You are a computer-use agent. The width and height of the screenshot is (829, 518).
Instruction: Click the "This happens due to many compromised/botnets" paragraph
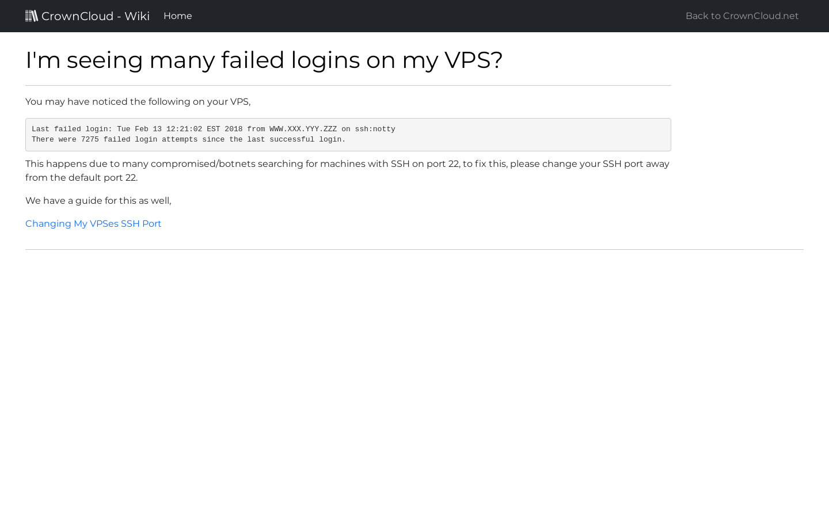pyautogui.click(x=348, y=171)
